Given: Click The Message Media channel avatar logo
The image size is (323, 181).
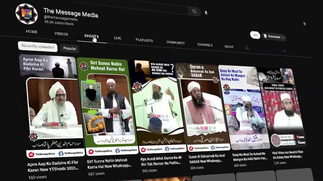Looking at the screenshot, I should (x=26, y=14).
